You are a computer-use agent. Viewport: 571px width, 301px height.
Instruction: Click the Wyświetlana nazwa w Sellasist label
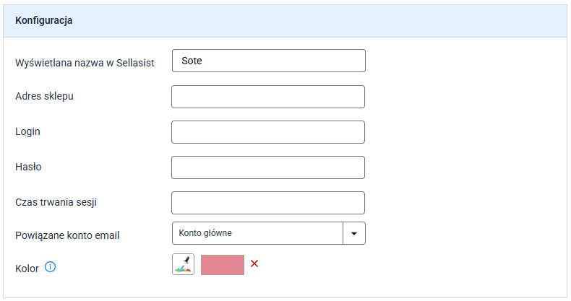(x=85, y=62)
